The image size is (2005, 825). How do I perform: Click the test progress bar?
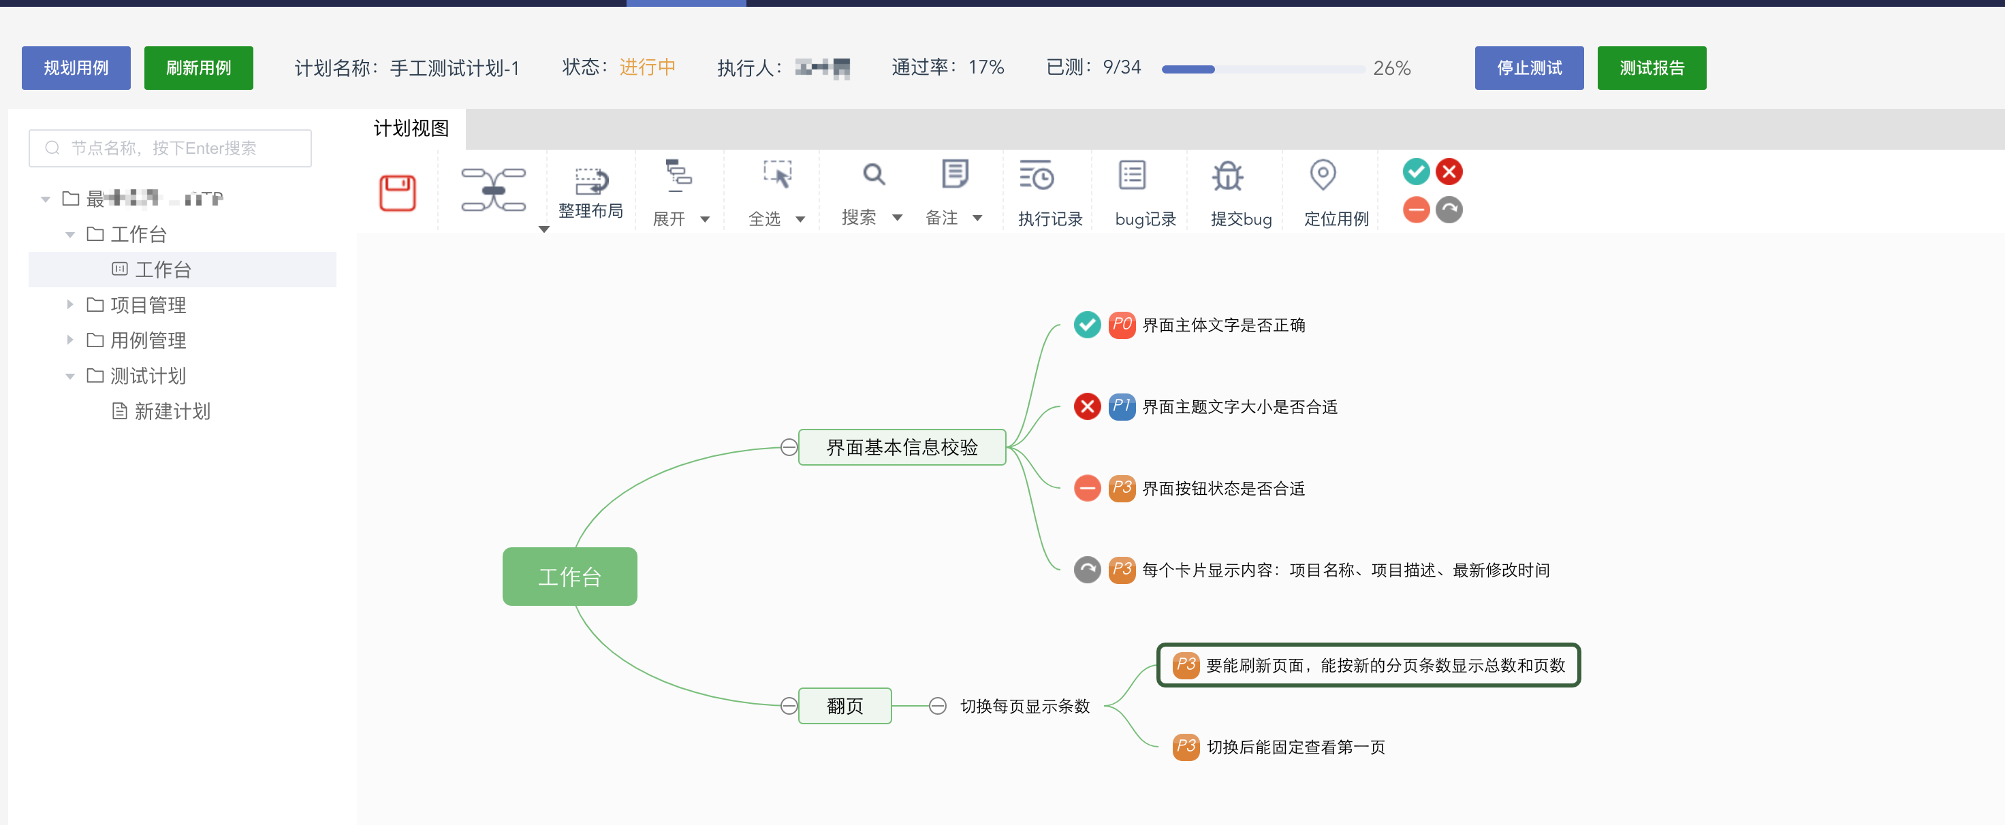[x=1263, y=69]
